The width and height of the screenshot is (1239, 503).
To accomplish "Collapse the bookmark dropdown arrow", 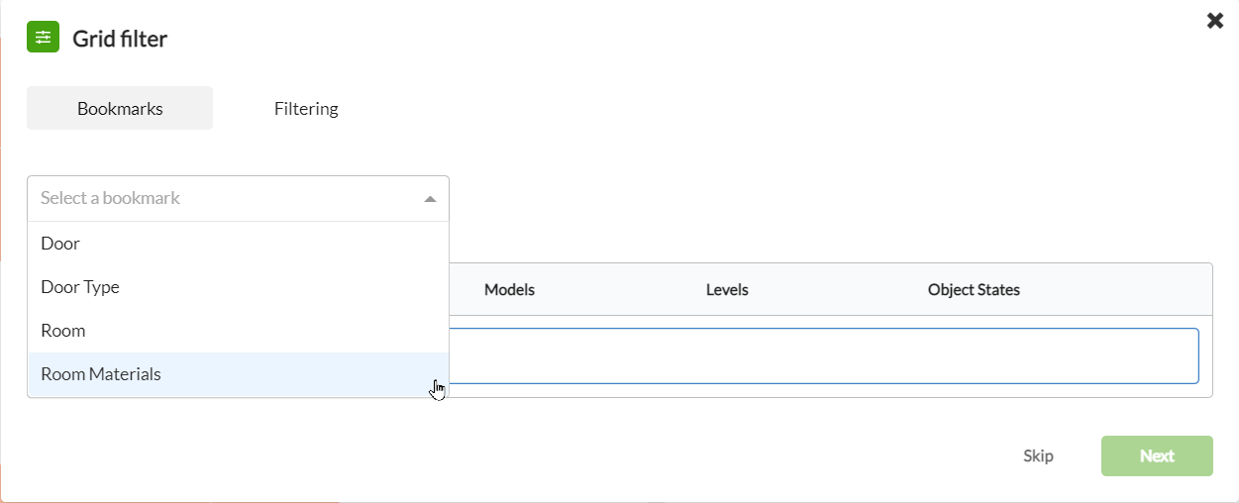I will pos(430,199).
